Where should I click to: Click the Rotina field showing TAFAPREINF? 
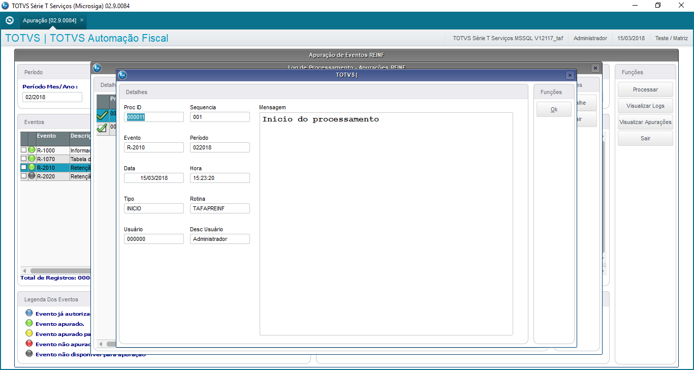click(220, 208)
